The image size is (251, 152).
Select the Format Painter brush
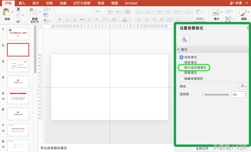coord(18,21)
